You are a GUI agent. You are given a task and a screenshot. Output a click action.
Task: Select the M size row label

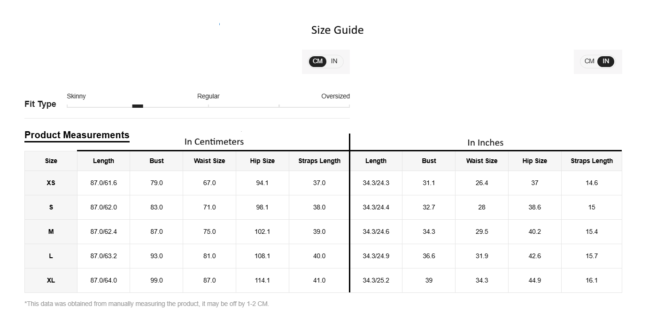pyautogui.click(x=51, y=232)
